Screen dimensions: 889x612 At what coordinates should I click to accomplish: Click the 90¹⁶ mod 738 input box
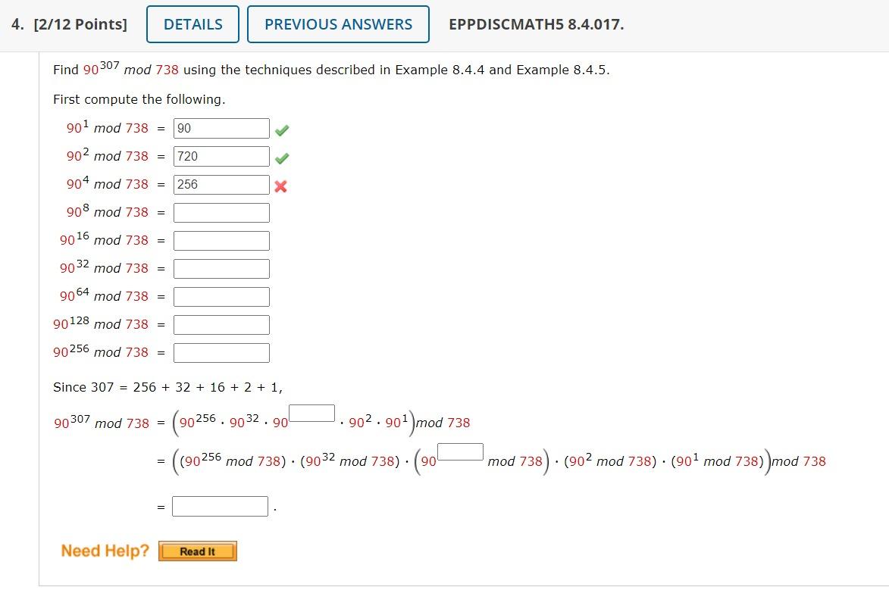tap(221, 240)
